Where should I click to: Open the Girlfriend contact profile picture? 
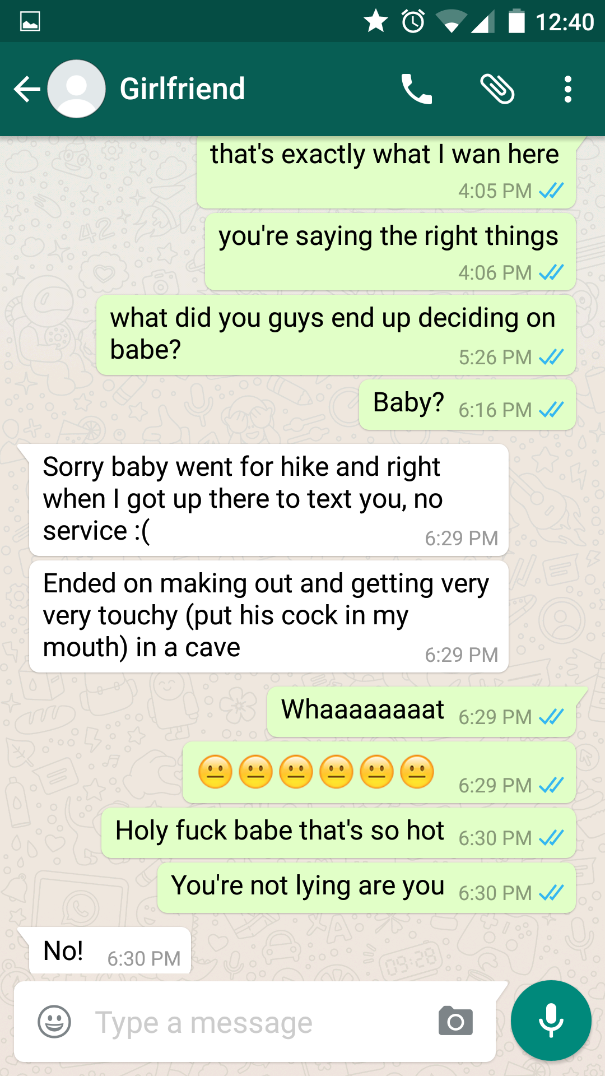77,89
